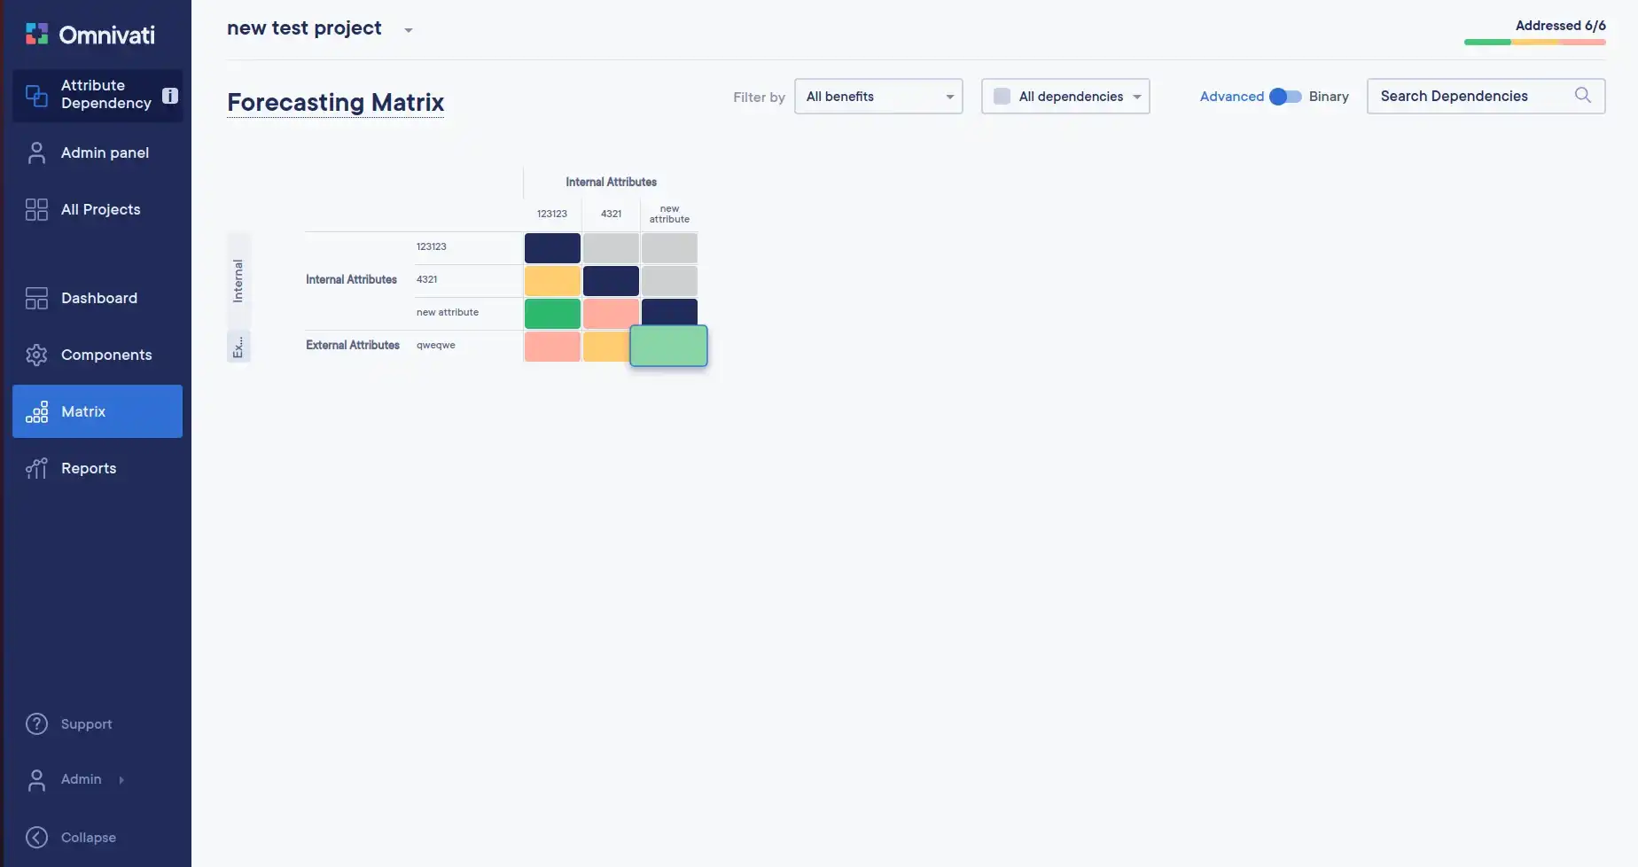Open the new test project dropdown
The height and width of the screenshot is (867, 1638).
click(408, 30)
